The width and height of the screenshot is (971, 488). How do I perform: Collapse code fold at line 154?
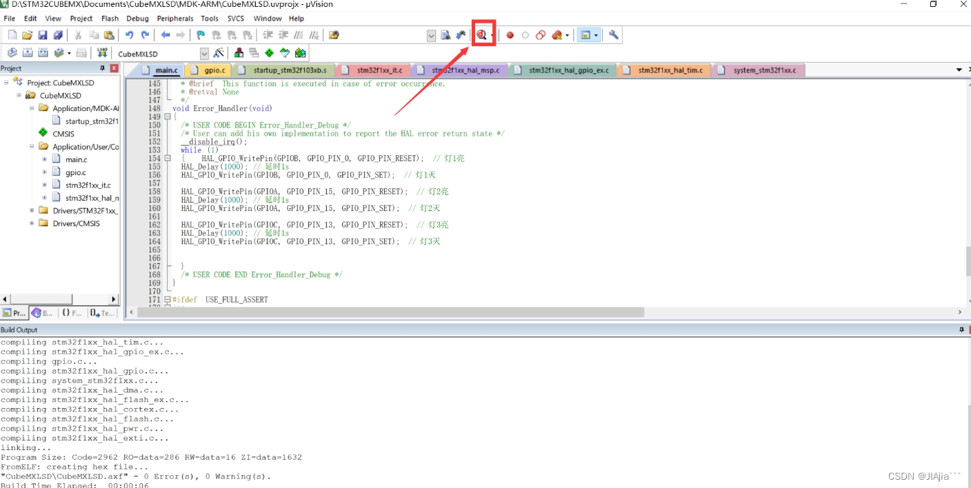[168, 159]
